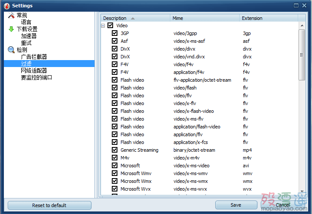Sort by the Description column header
Image resolution: width=312 pixels, height=214 pixels.
pyautogui.click(x=136, y=18)
